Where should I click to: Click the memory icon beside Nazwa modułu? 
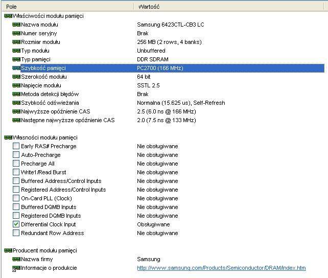click(x=16, y=25)
